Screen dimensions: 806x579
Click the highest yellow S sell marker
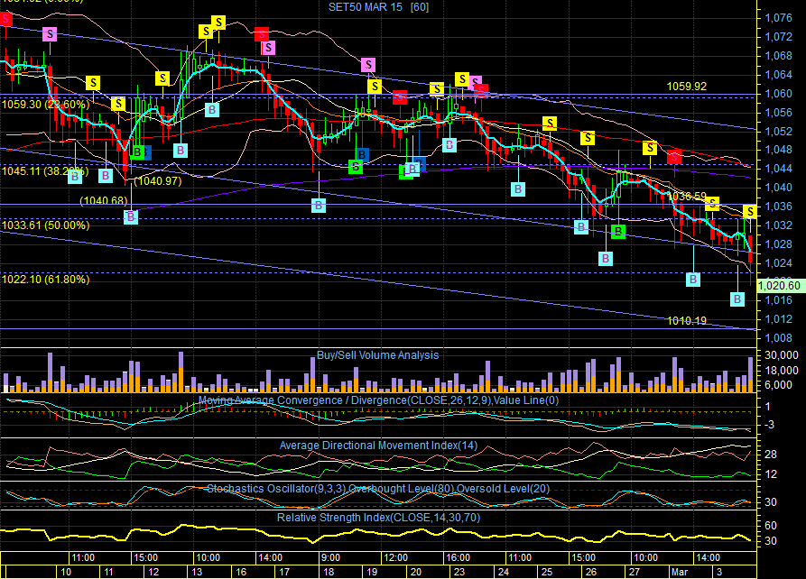(x=219, y=23)
